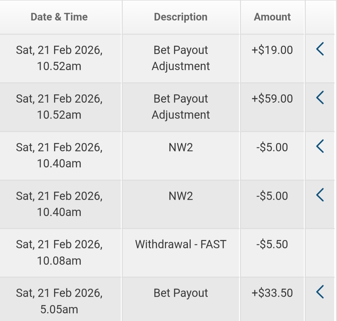The height and width of the screenshot is (321, 337).
Task: Select the Bet Payout description at 5.05am
Action: 181,293
